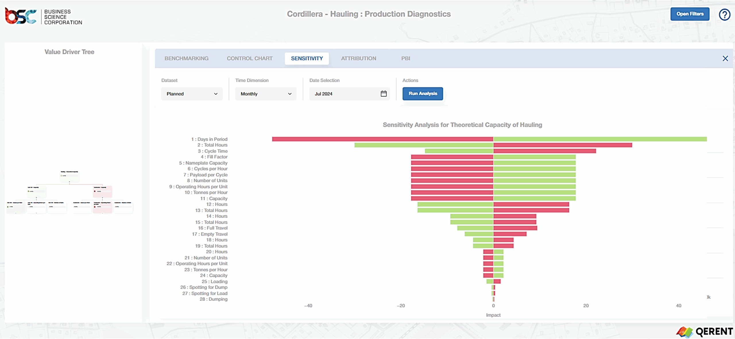Viewport: 735px width, 339px height.
Task: Click the BSC Business Science Corporation logo
Action: 43,16
